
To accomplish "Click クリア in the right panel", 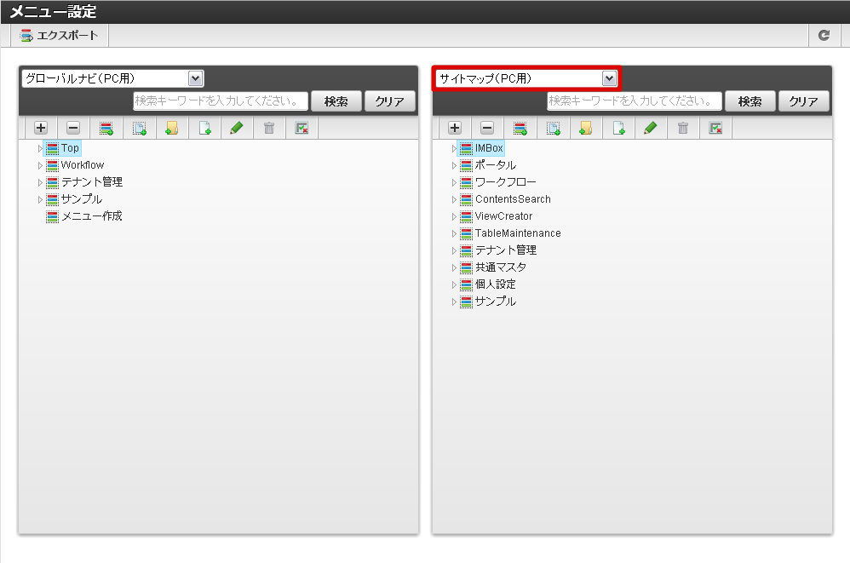I will click(804, 101).
